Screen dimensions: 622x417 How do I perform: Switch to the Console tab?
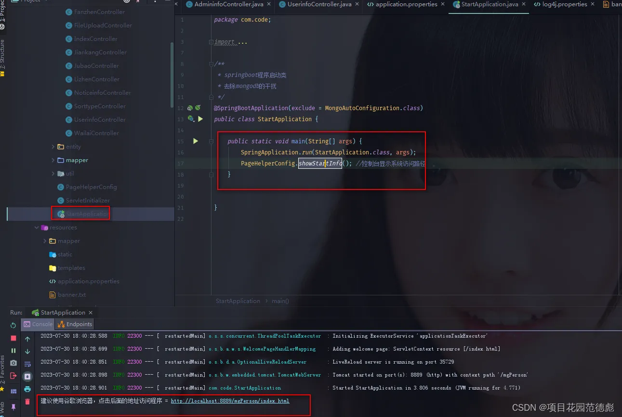coord(38,324)
